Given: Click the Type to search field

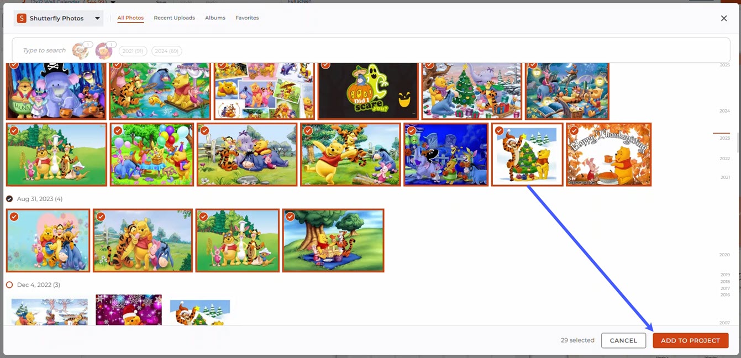Looking at the screenshot, I should (x=371, y=50).
